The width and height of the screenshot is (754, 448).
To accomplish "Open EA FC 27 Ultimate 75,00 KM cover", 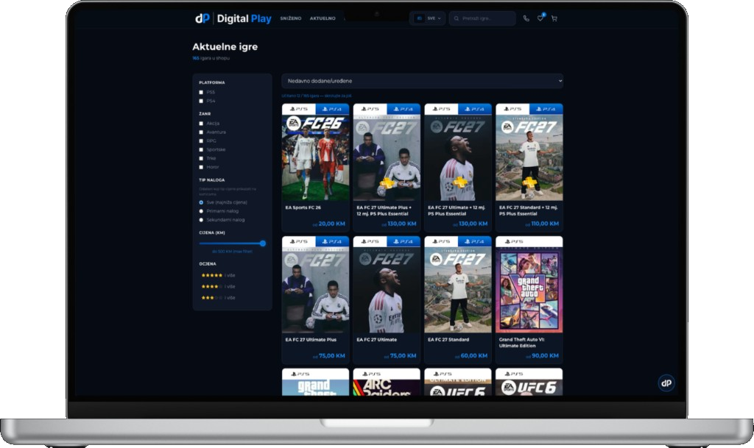I will pos(387,290).
